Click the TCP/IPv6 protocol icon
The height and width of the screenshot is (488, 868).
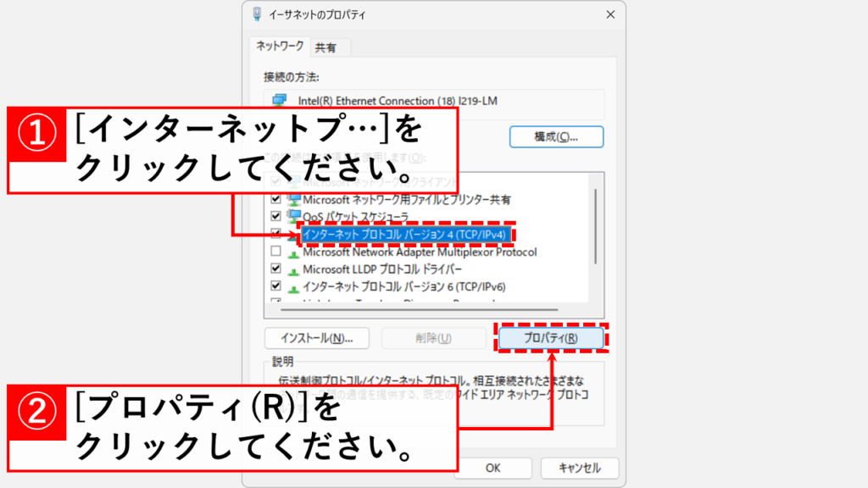293,288
